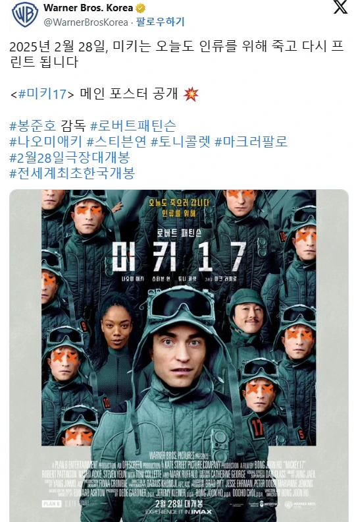Open the #토니콜렛 hashtag

[180, 142]
